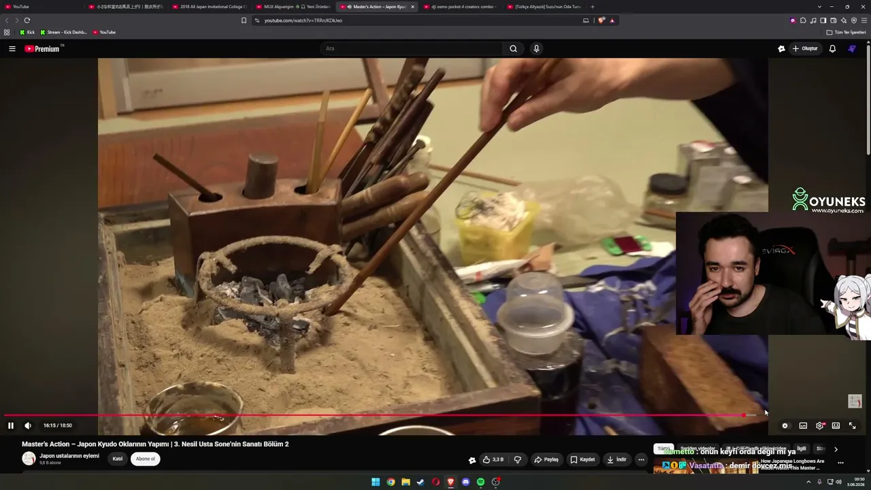Click the Paylaş share button
This screenshot has width=871, height=490.
546,459
